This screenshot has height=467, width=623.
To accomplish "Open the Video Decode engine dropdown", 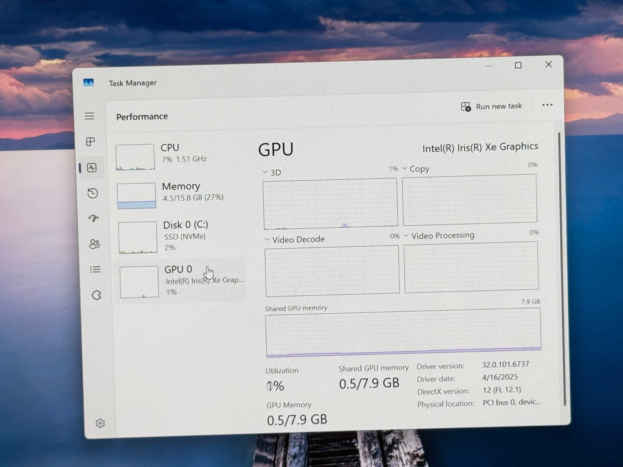I will 267,239.
